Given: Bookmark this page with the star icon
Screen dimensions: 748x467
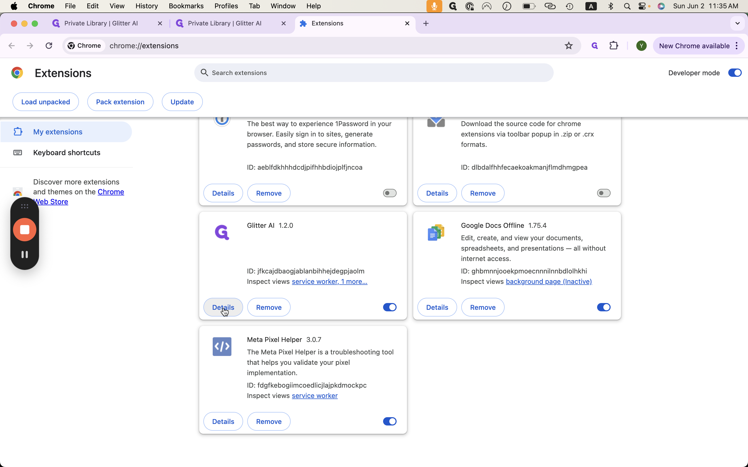Looking at the screenshot, I should tap(569, 46).
